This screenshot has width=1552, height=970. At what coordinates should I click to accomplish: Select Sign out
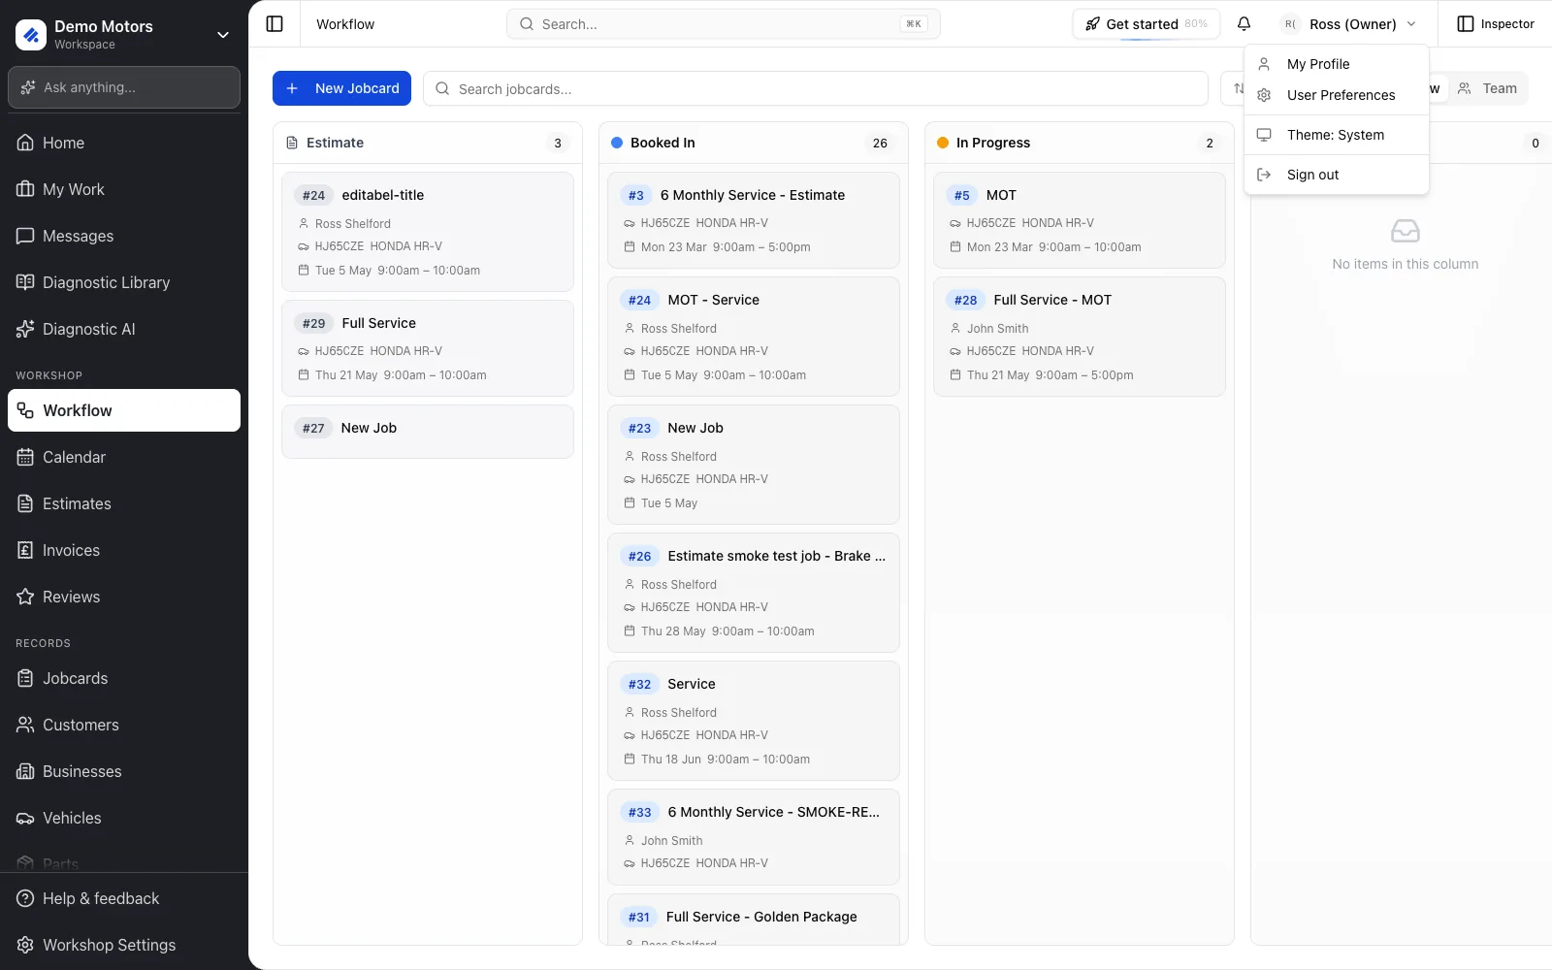1337,175
